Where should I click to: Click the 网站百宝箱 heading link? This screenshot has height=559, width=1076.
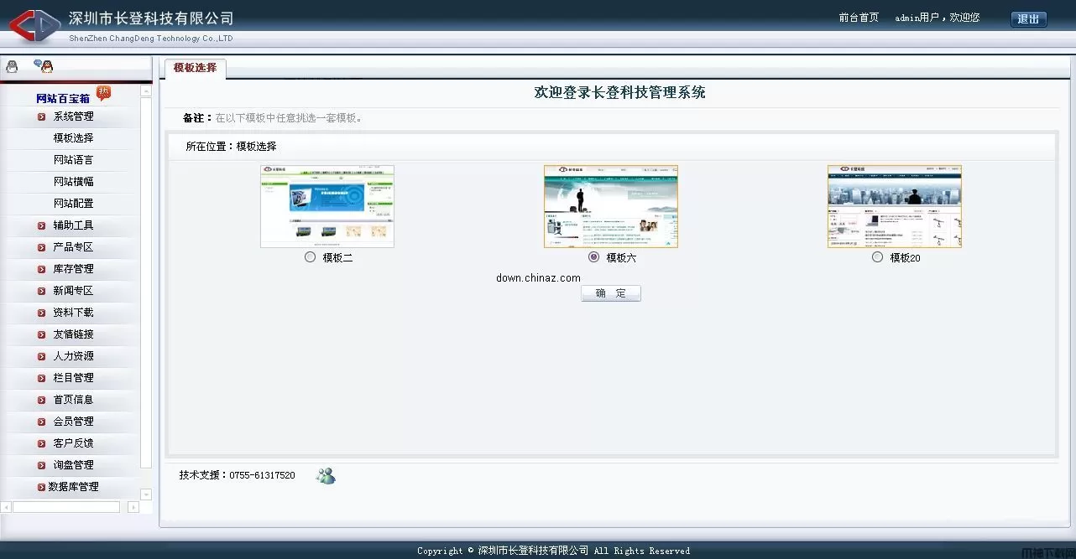pos(63,99)
